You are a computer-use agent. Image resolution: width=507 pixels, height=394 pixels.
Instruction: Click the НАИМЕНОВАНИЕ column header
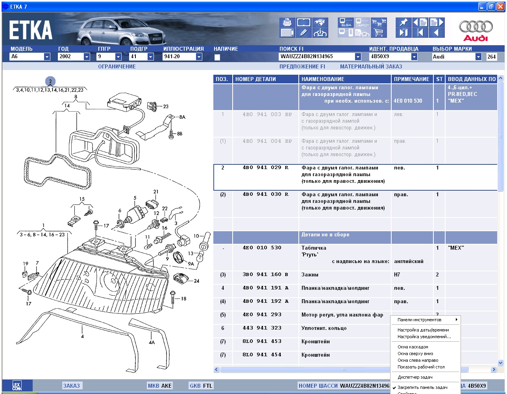[x=345, y=79]
